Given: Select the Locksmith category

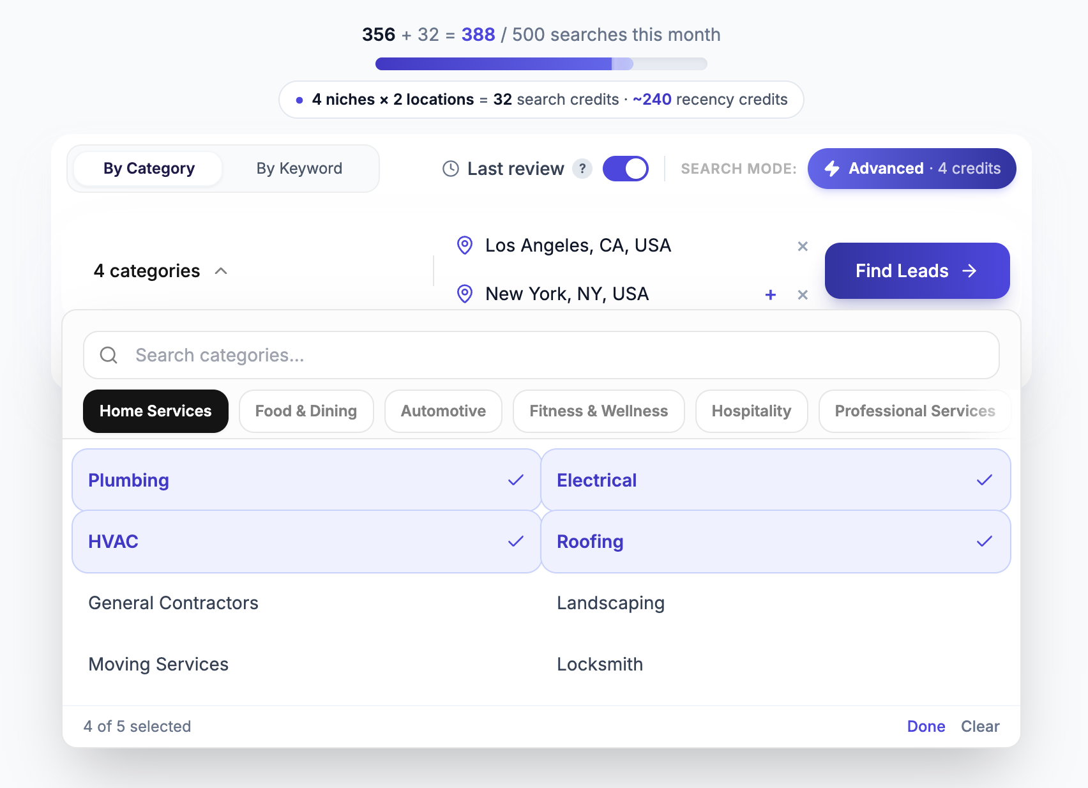Looking at the screenshot, I should 776,664.
